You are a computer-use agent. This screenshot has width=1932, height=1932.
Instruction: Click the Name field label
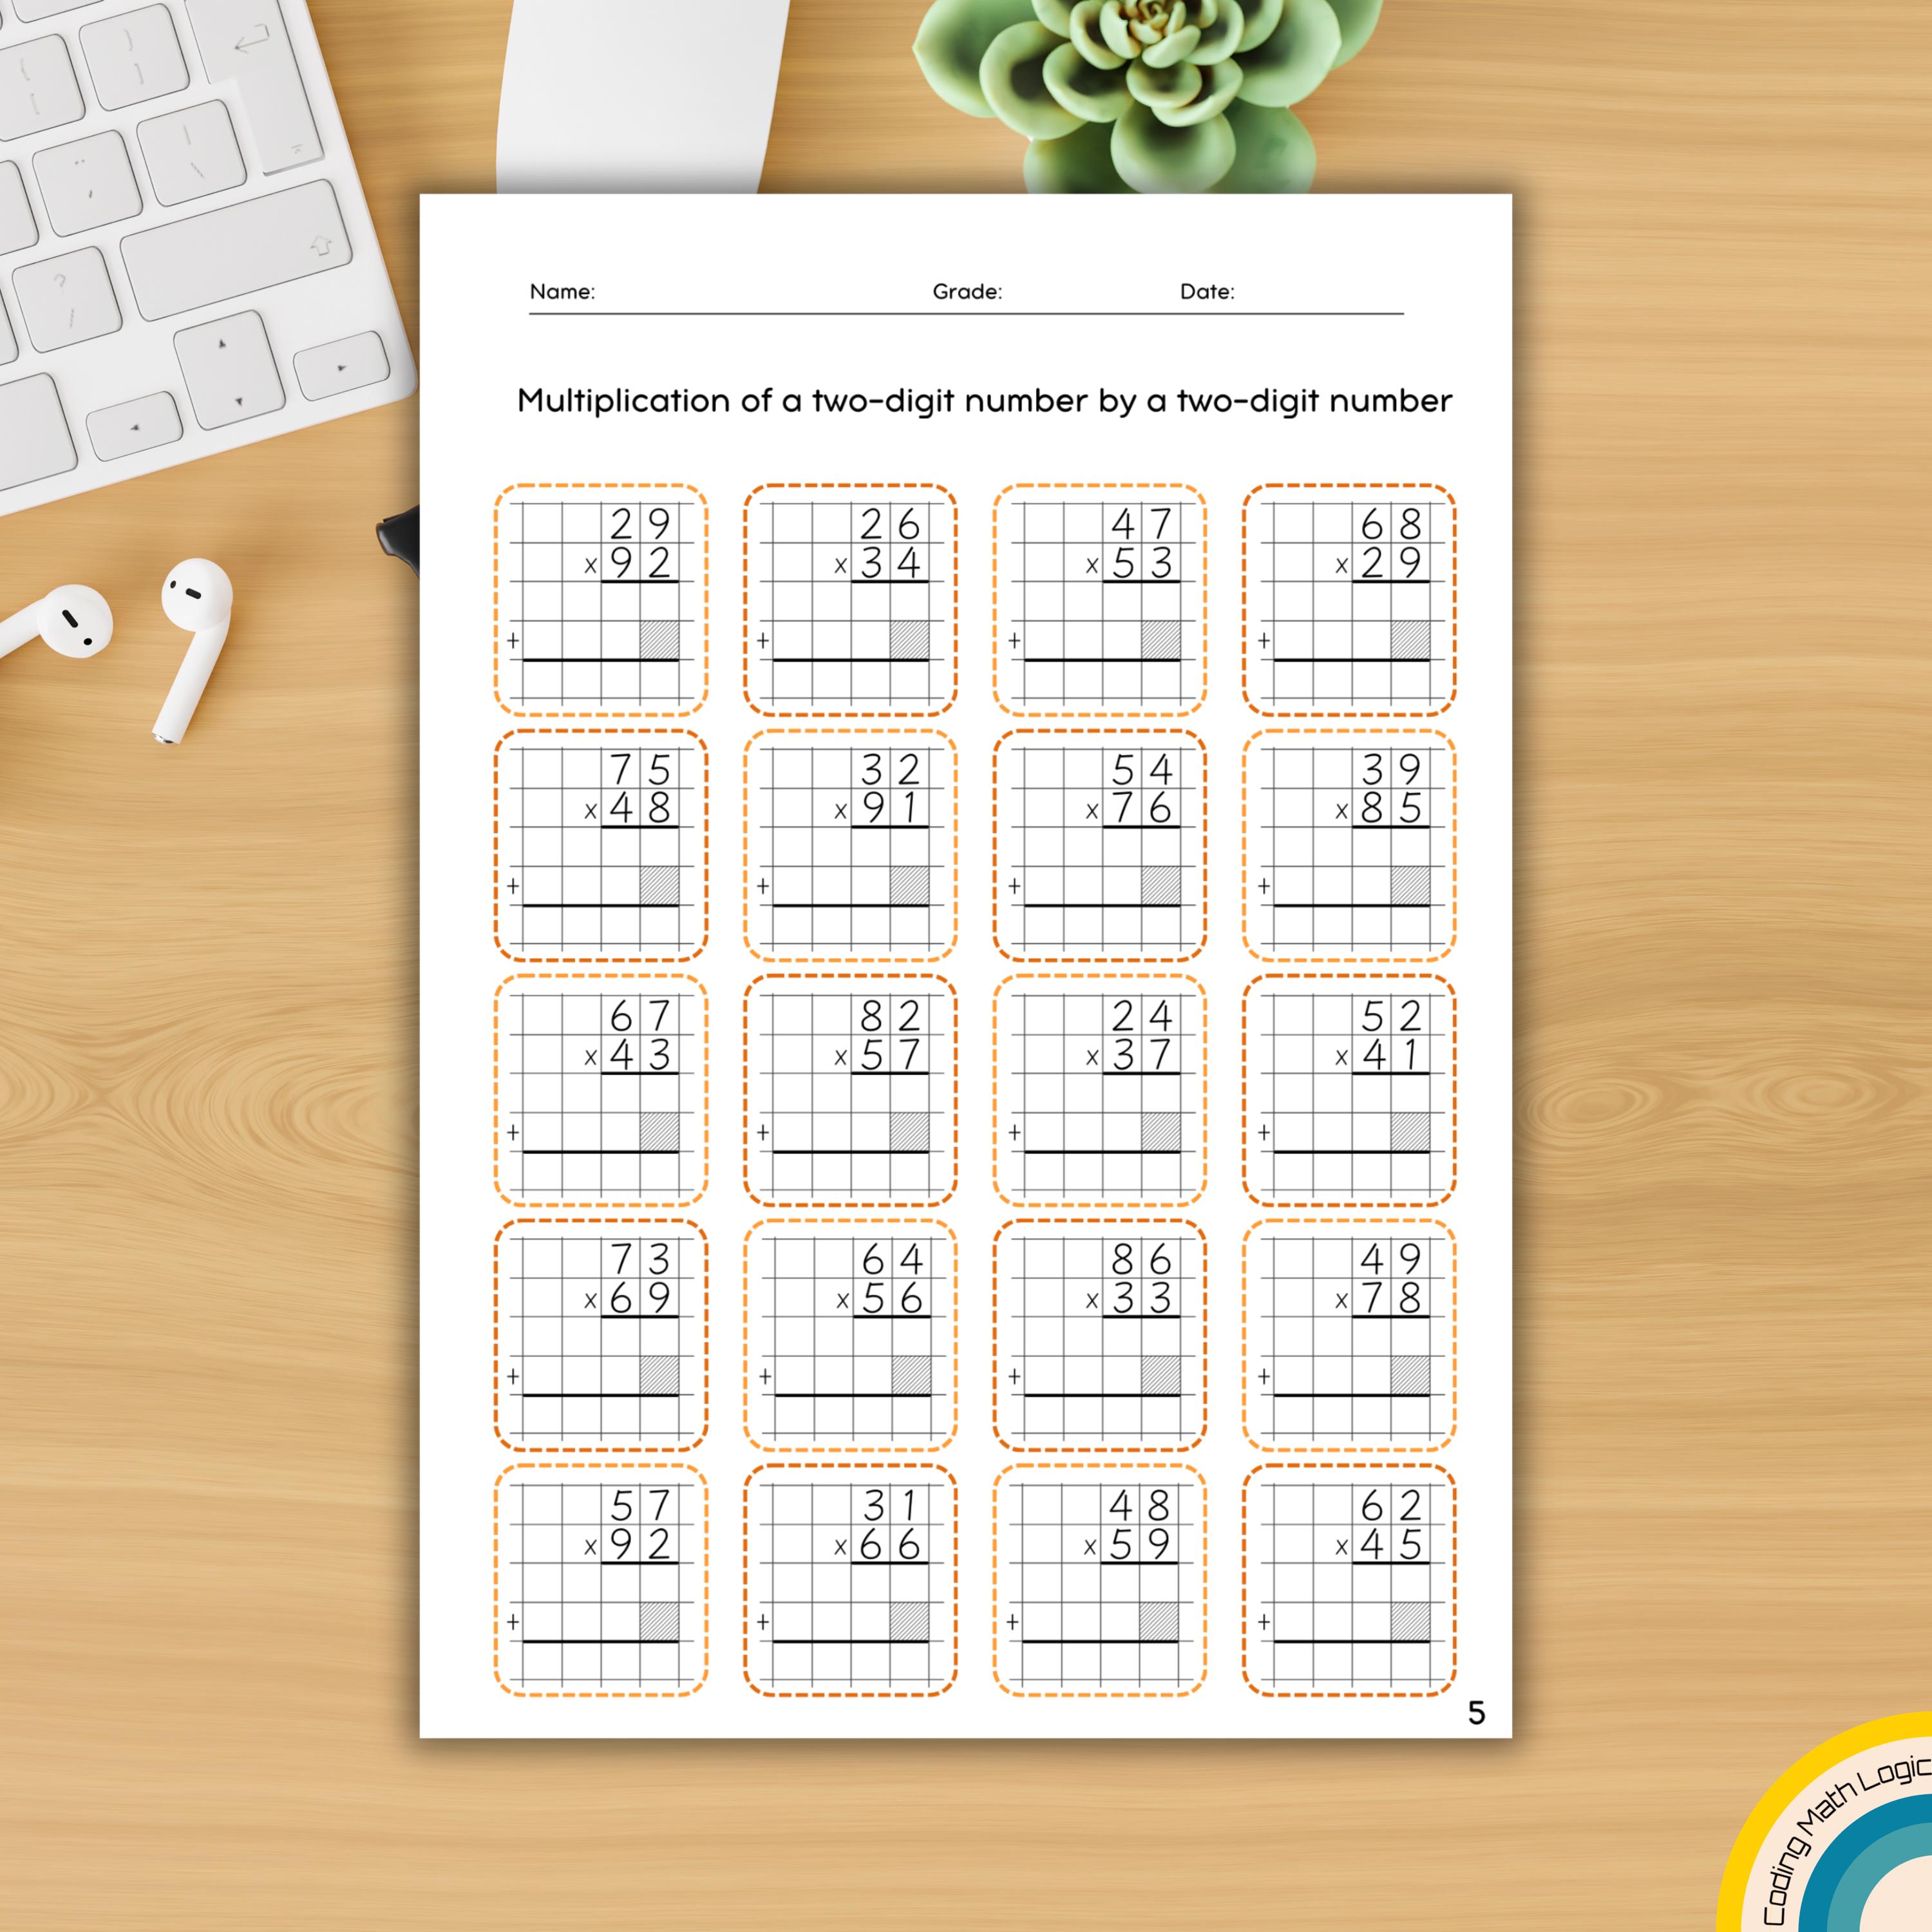pyautogui.click(x=562, y=291)
